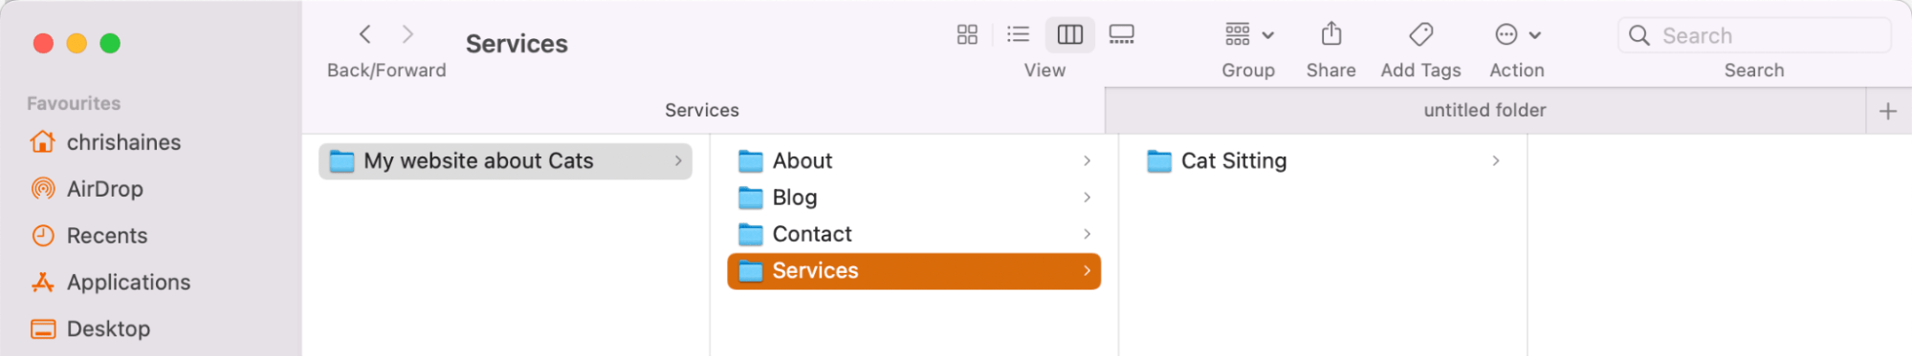The image size is (1912, 356).
Task: Switch to the untitled folder tab
Action: [1484, 111]
